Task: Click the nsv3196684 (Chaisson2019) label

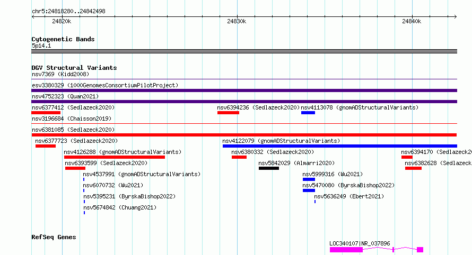Action: (72, 119)
